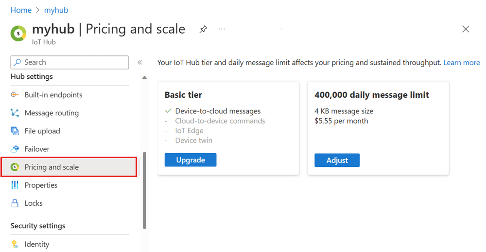
Task: Click the File upload icon
Action: click(15, 131)
